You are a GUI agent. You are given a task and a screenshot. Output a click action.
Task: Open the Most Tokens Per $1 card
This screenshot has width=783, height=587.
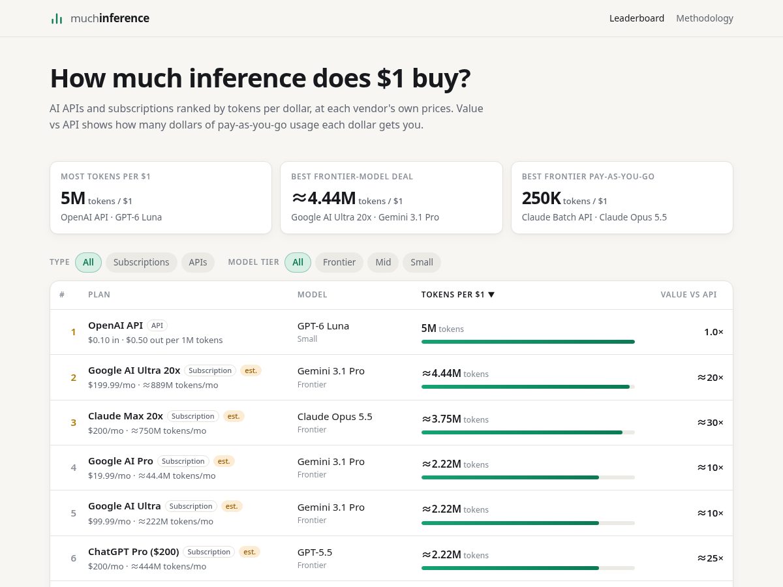pos(161,198)
